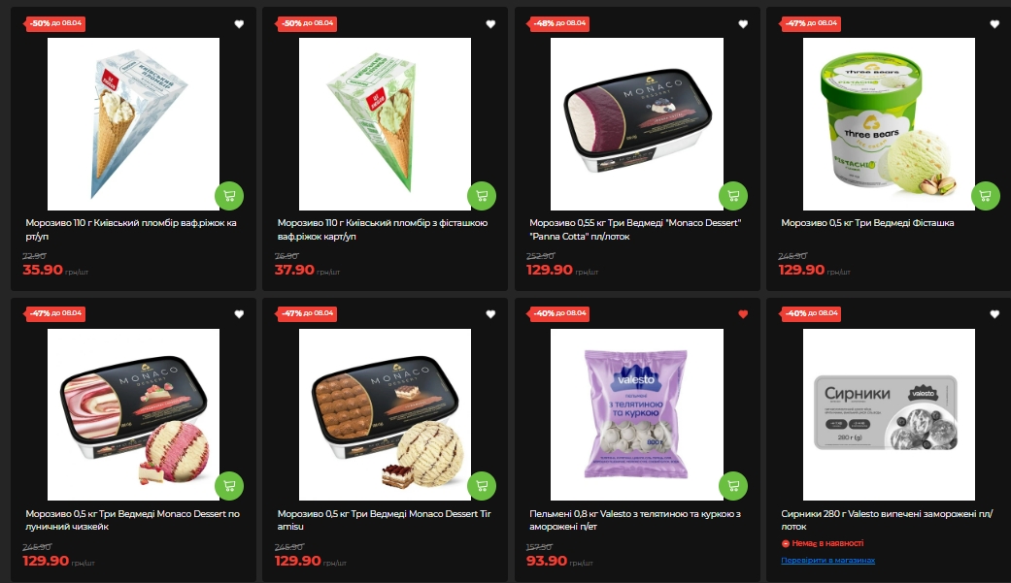The width and height of the screenshot is (1011, 583).
Task: Open the Three Bears pistachio tub image
Action: tap(889, 124)
